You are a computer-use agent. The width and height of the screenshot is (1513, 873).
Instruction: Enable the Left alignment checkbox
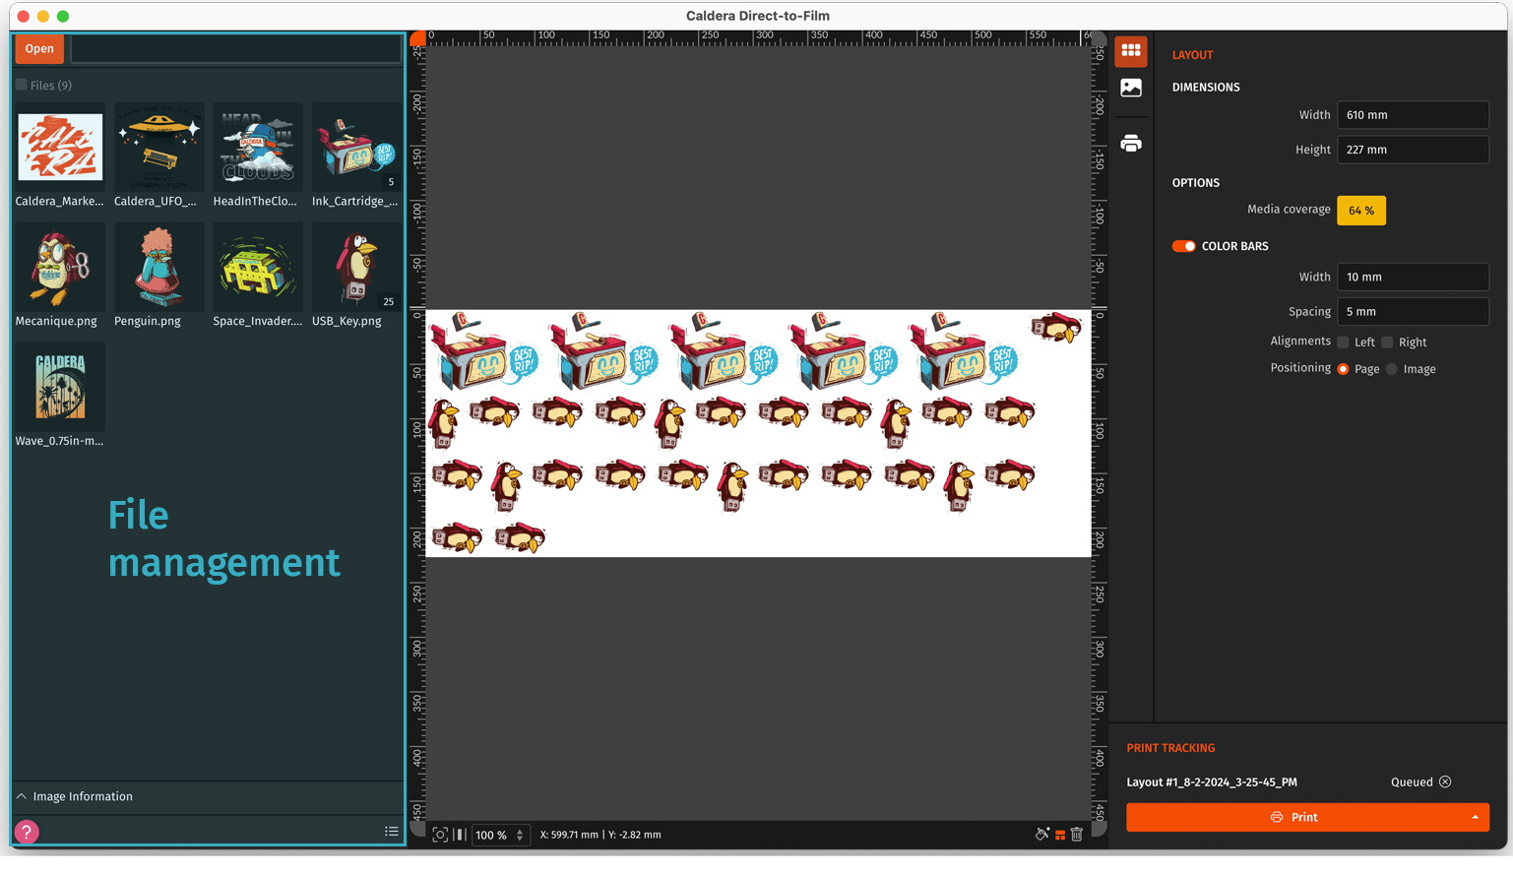coord(1343,342)
